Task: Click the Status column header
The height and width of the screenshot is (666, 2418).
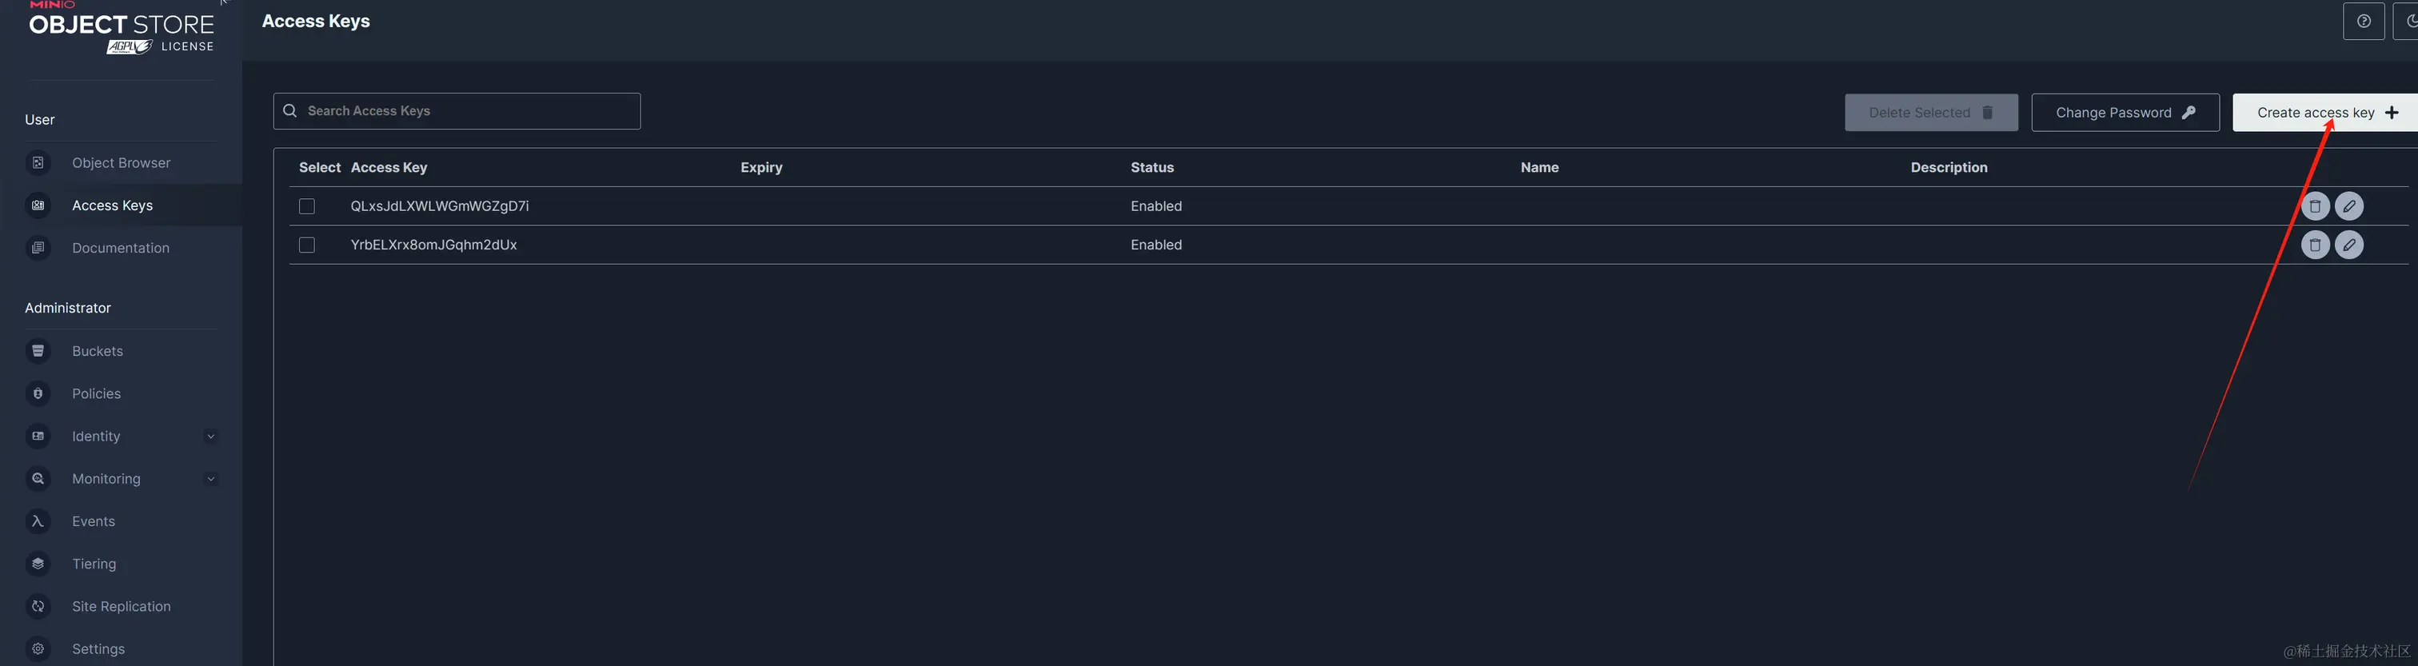Action: click(x=1151, y=167)
